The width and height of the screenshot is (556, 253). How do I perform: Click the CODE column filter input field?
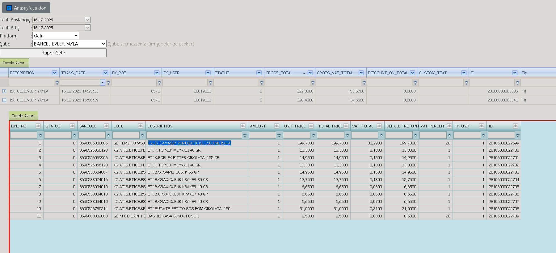[x=126, y=135]
